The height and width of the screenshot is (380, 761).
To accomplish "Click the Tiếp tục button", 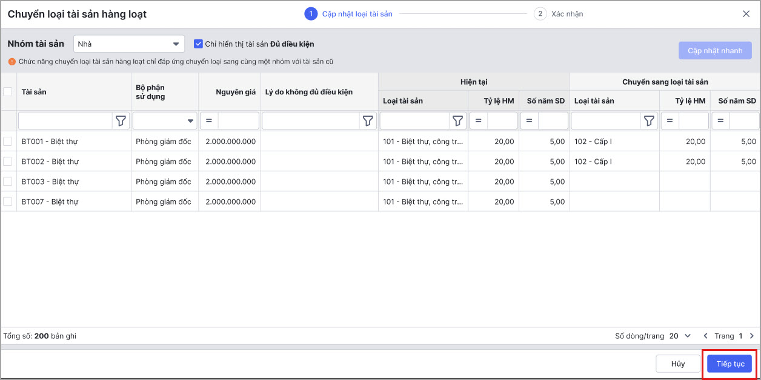I will coord(729,364).
